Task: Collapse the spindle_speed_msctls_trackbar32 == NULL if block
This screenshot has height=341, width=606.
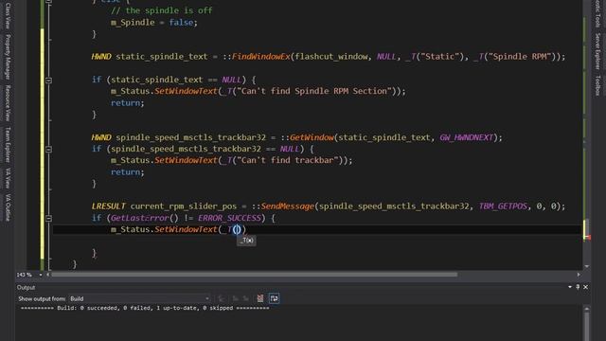Action: coord(48,150)
